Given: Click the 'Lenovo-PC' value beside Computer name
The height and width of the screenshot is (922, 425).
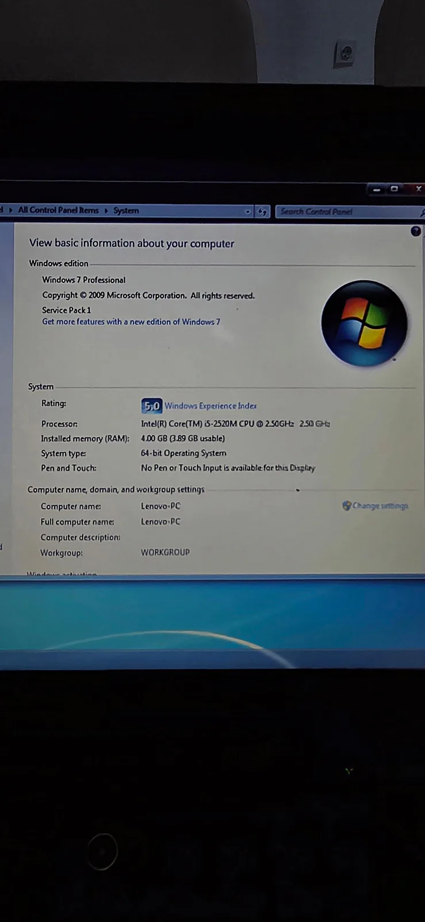Looking at the screenshot, I should point(160,506).
